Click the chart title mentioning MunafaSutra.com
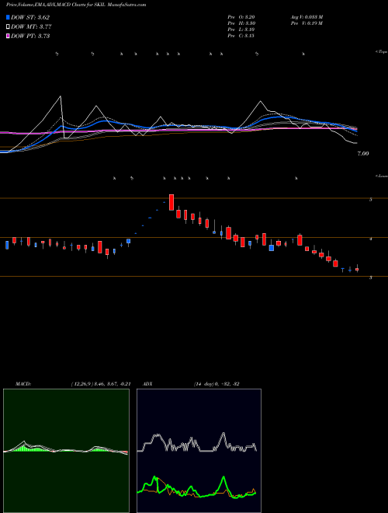The width and height of the screenshot is (388, 513). [76, 5]
